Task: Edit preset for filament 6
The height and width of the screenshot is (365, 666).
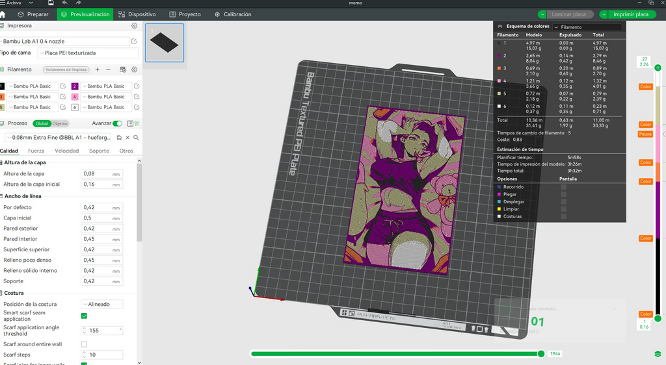Action: (137, 107)
